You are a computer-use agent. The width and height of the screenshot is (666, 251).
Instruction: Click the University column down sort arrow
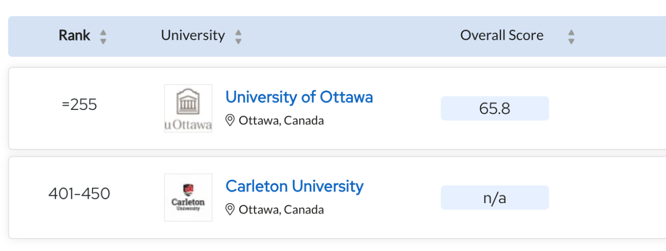(238, 41)
